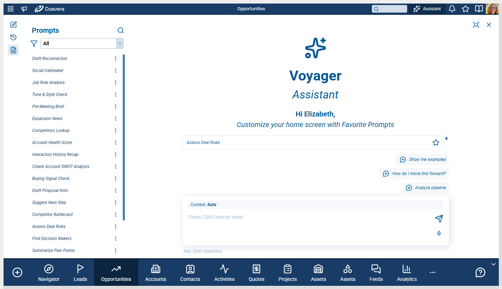502x289 pixels.
Task: Go to Leads tab
Action: point(80,273)
